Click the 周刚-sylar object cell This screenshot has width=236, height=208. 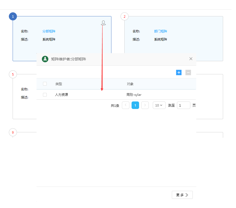tap(134, 95)
